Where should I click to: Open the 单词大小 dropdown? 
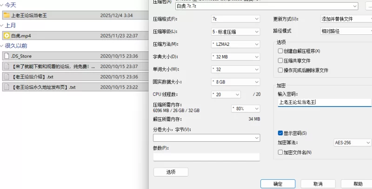pyautogui.click(x=236, y=69)
